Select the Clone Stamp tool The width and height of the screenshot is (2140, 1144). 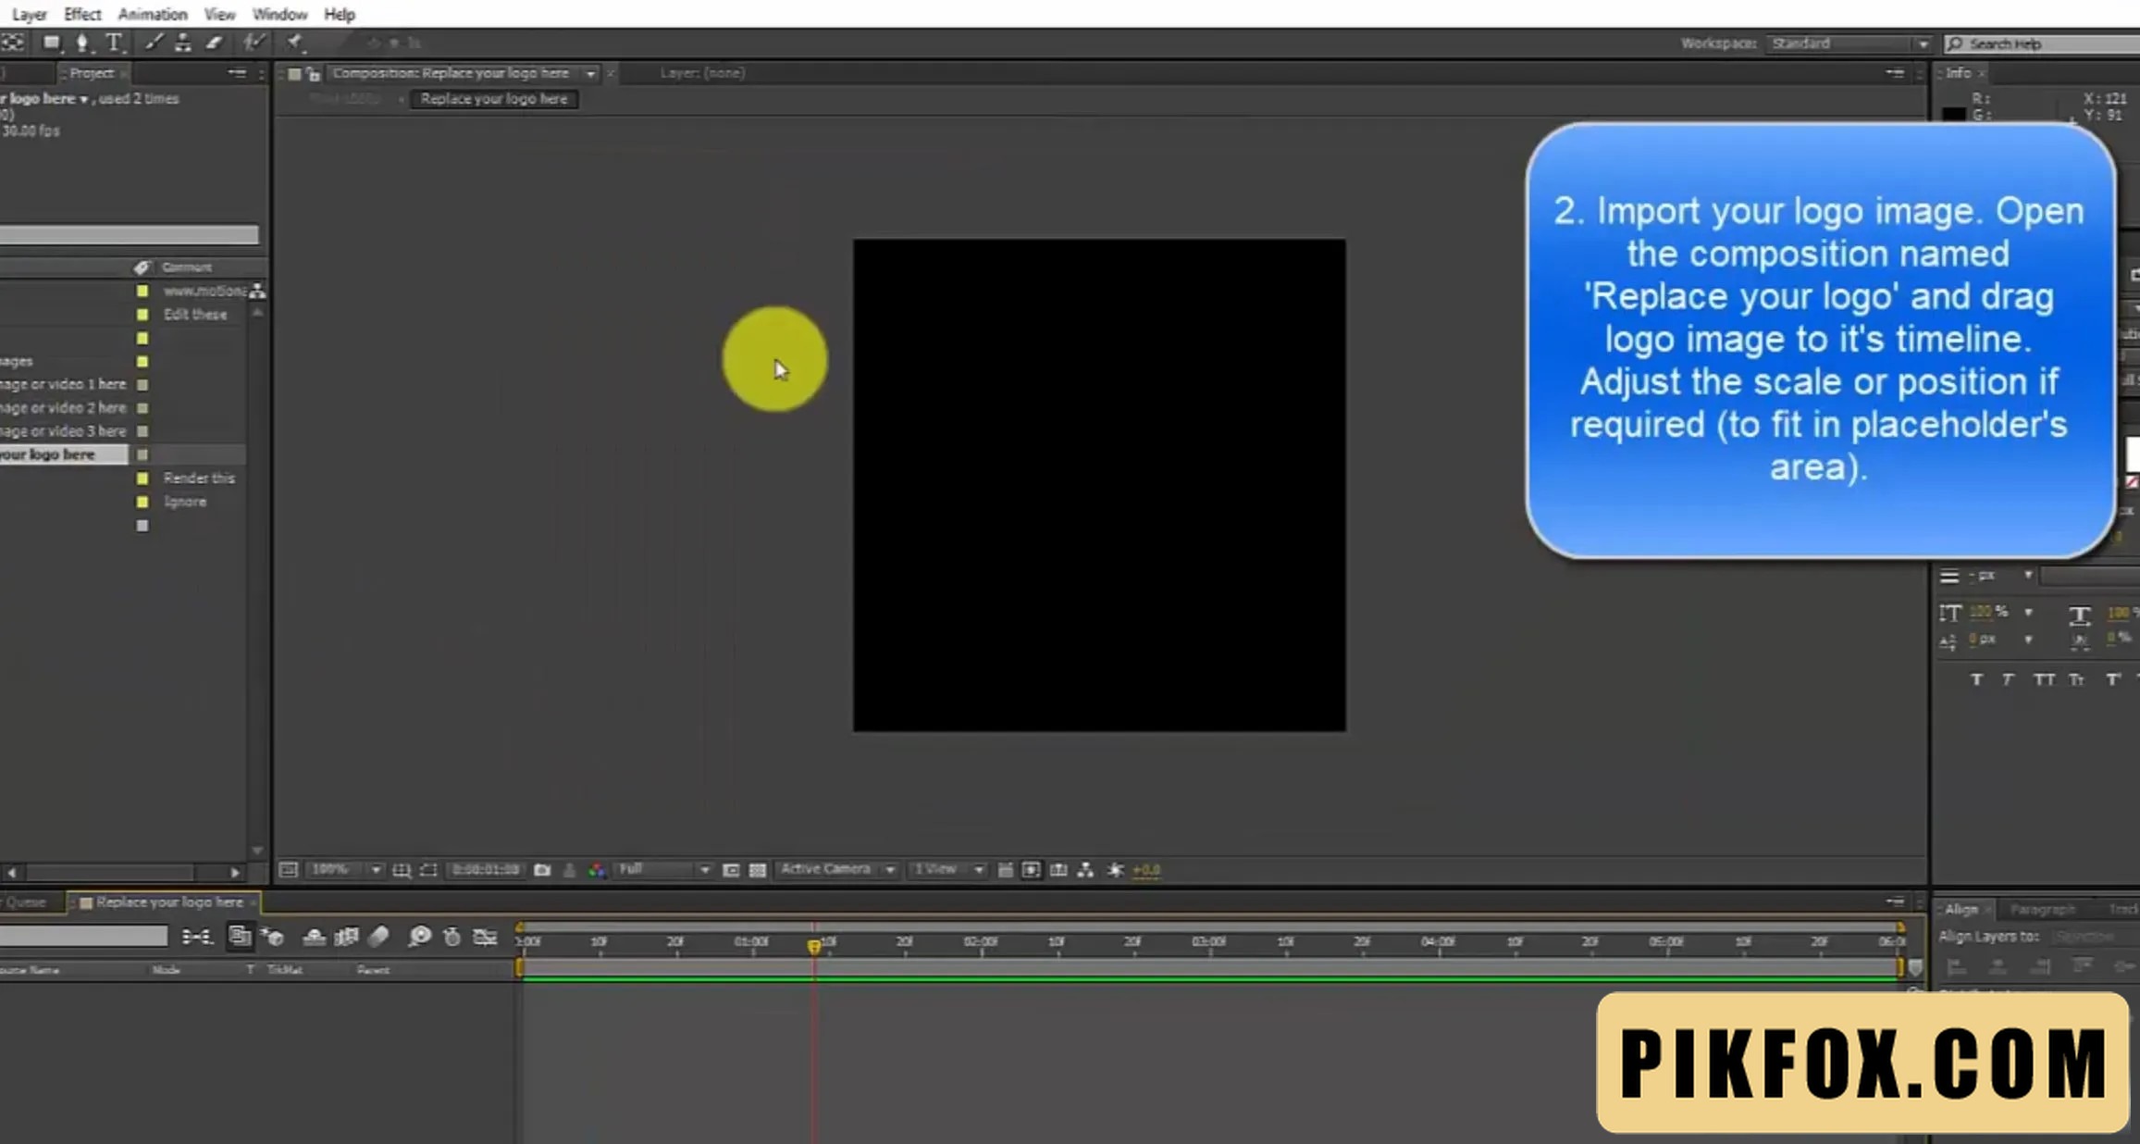click(x=183, y=43)
